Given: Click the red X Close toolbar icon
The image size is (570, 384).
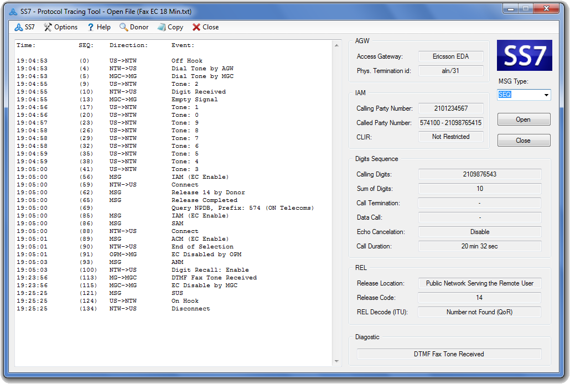Looking at the screenshot, I should [196, 27].
